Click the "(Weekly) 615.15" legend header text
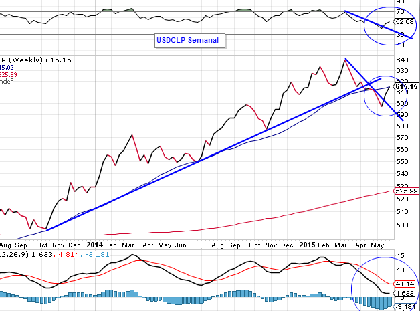 40,60
